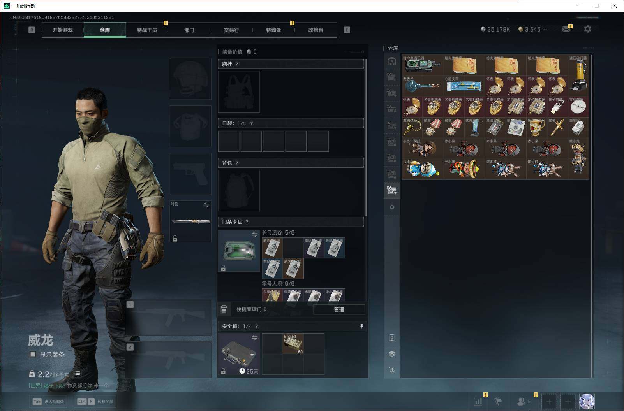Click the plus to add currency

tap(545, 29)
